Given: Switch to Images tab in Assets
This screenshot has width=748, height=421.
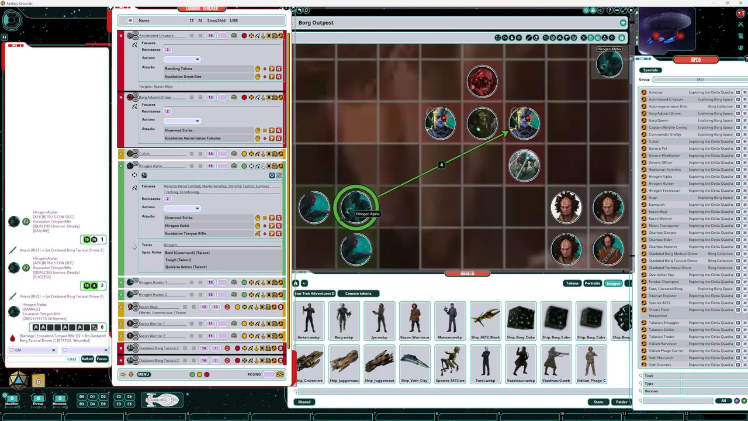Looking at the screenshot, I should tap(613, 284).
